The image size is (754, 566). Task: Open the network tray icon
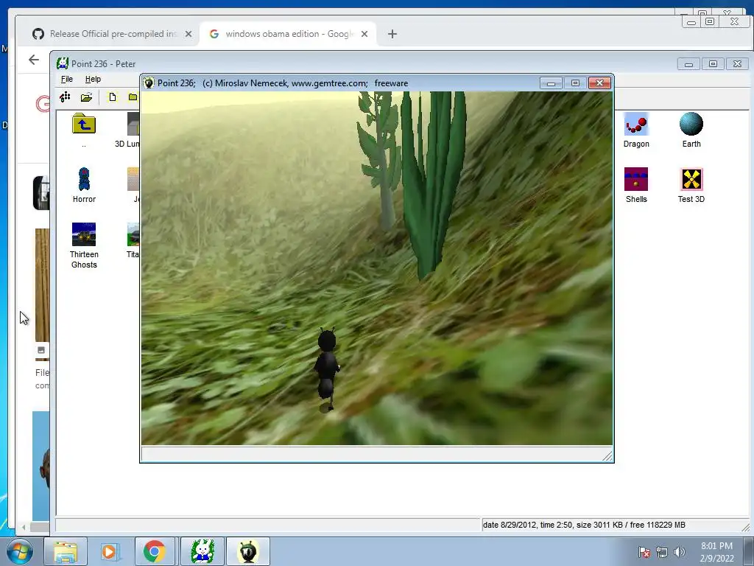tap(662, 552)
